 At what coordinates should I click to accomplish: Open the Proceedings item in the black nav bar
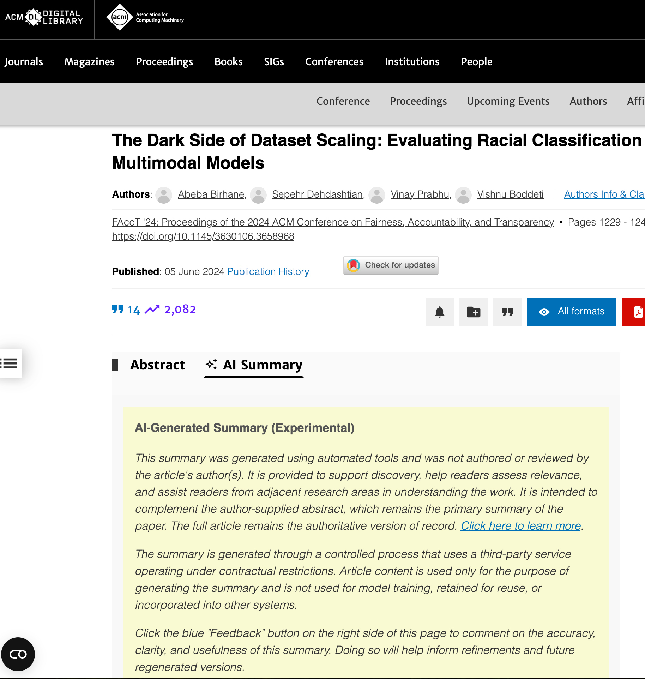pyautogui.click(x=164, y=62)
